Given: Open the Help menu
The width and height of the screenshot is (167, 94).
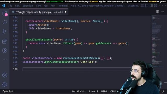Looking at the screenshot, I should pos(73,6).
